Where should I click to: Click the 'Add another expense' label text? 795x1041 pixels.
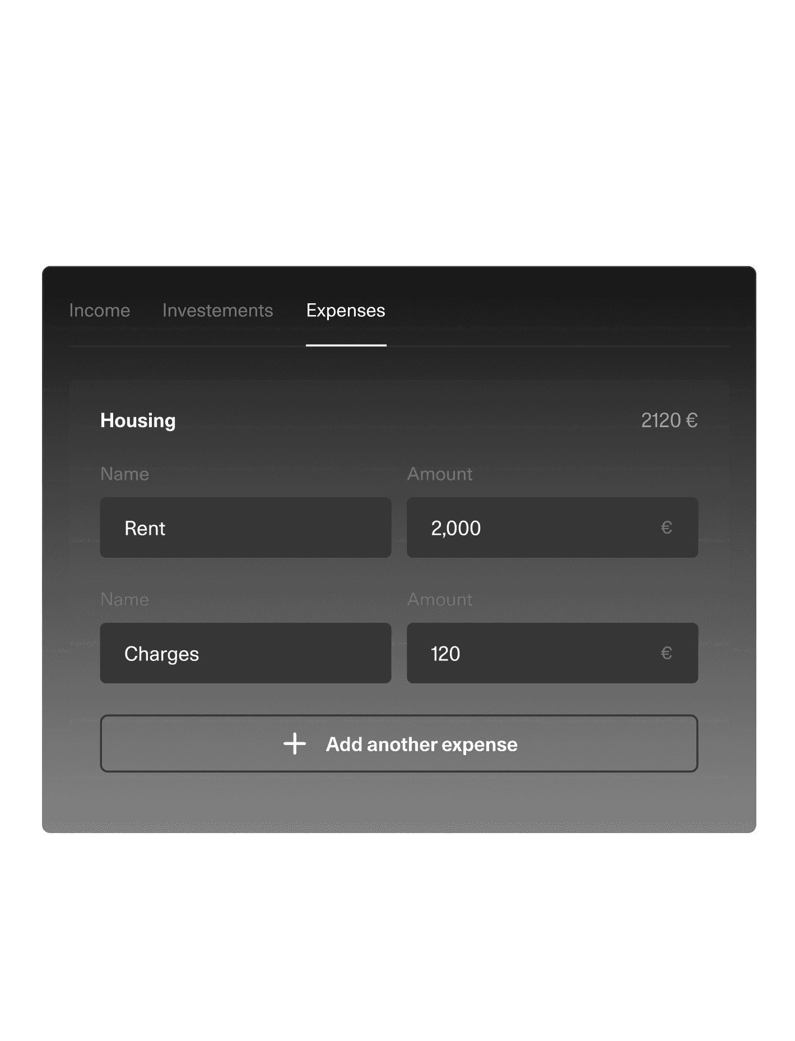point(422,744)
